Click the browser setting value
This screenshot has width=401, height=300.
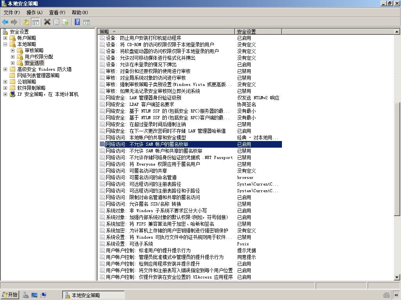245,177
